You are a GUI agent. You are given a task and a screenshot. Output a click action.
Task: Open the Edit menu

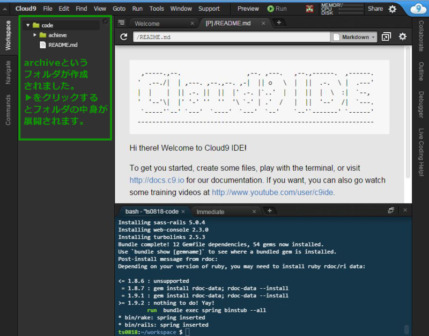pos(64,9)
